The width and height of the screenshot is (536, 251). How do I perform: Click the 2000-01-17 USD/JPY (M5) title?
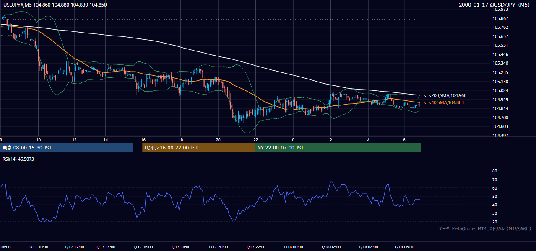coord(495,5)
